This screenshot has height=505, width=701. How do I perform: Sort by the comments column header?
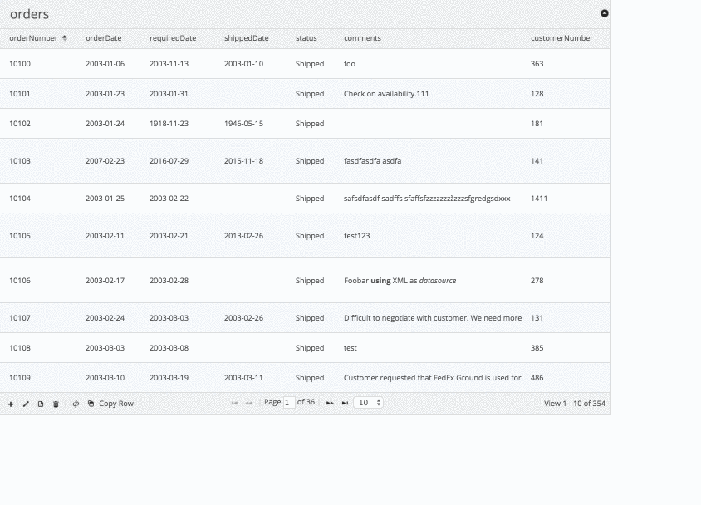(363, 38)
